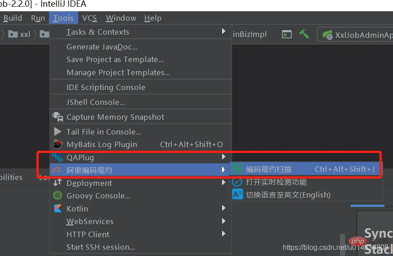The height and width of the screenshot is (256, 393).
Task: Expand the Tasks & Contexts submenu arrow
Action: point(223,31)
